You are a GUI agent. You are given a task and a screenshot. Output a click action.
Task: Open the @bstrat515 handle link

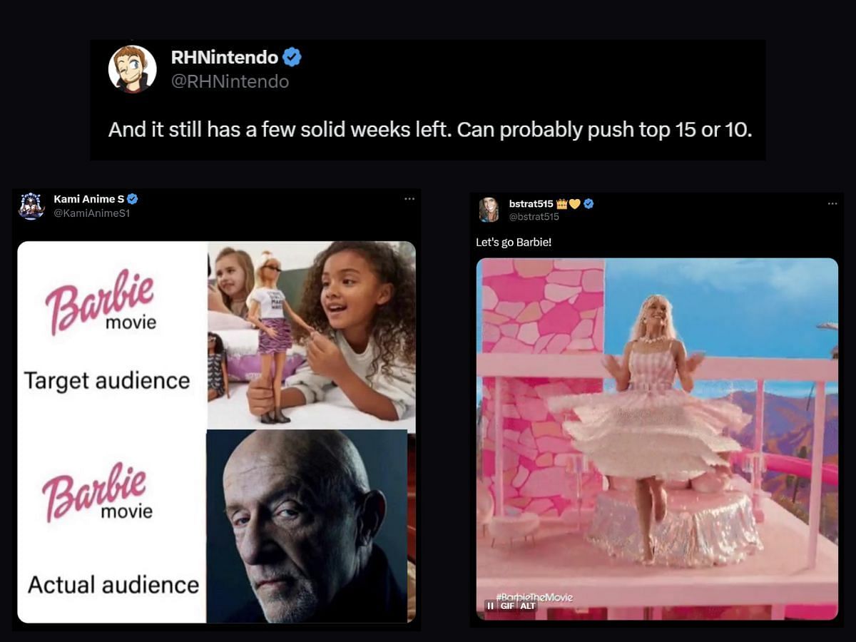pyautogui.click(x=534, y=217)
